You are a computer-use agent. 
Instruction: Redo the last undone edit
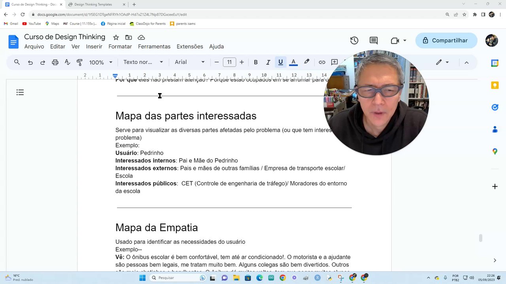pos(43,62)
